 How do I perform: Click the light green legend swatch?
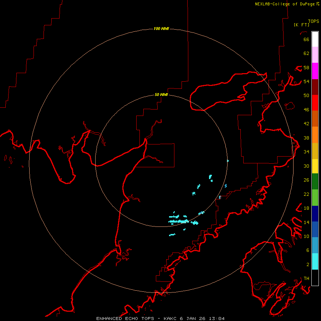click(315, 198)
